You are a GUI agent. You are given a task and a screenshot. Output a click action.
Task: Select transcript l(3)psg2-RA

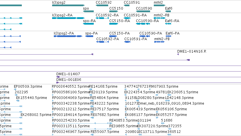[x=69, y=18]
